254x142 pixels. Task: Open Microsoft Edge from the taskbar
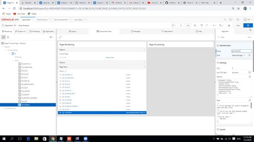click(x=28, y=138)
